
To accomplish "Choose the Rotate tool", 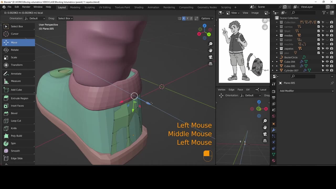I will click(x=18, y=50).
